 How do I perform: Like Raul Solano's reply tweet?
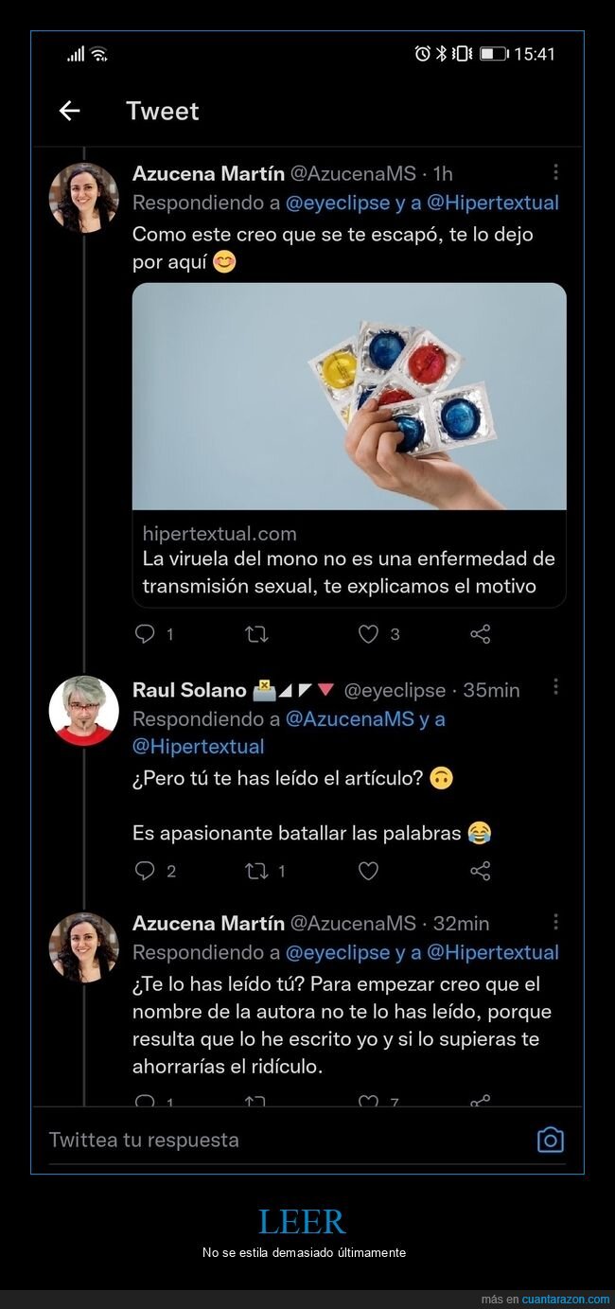367,870
